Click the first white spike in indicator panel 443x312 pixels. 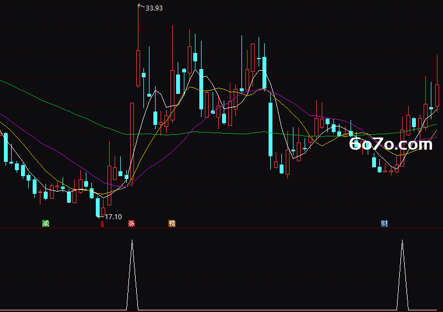132,275
